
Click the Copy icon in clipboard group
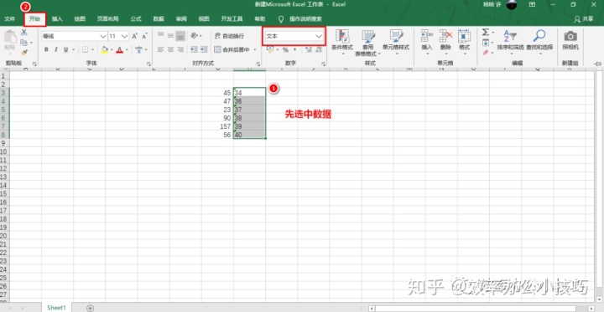point(23,43)
